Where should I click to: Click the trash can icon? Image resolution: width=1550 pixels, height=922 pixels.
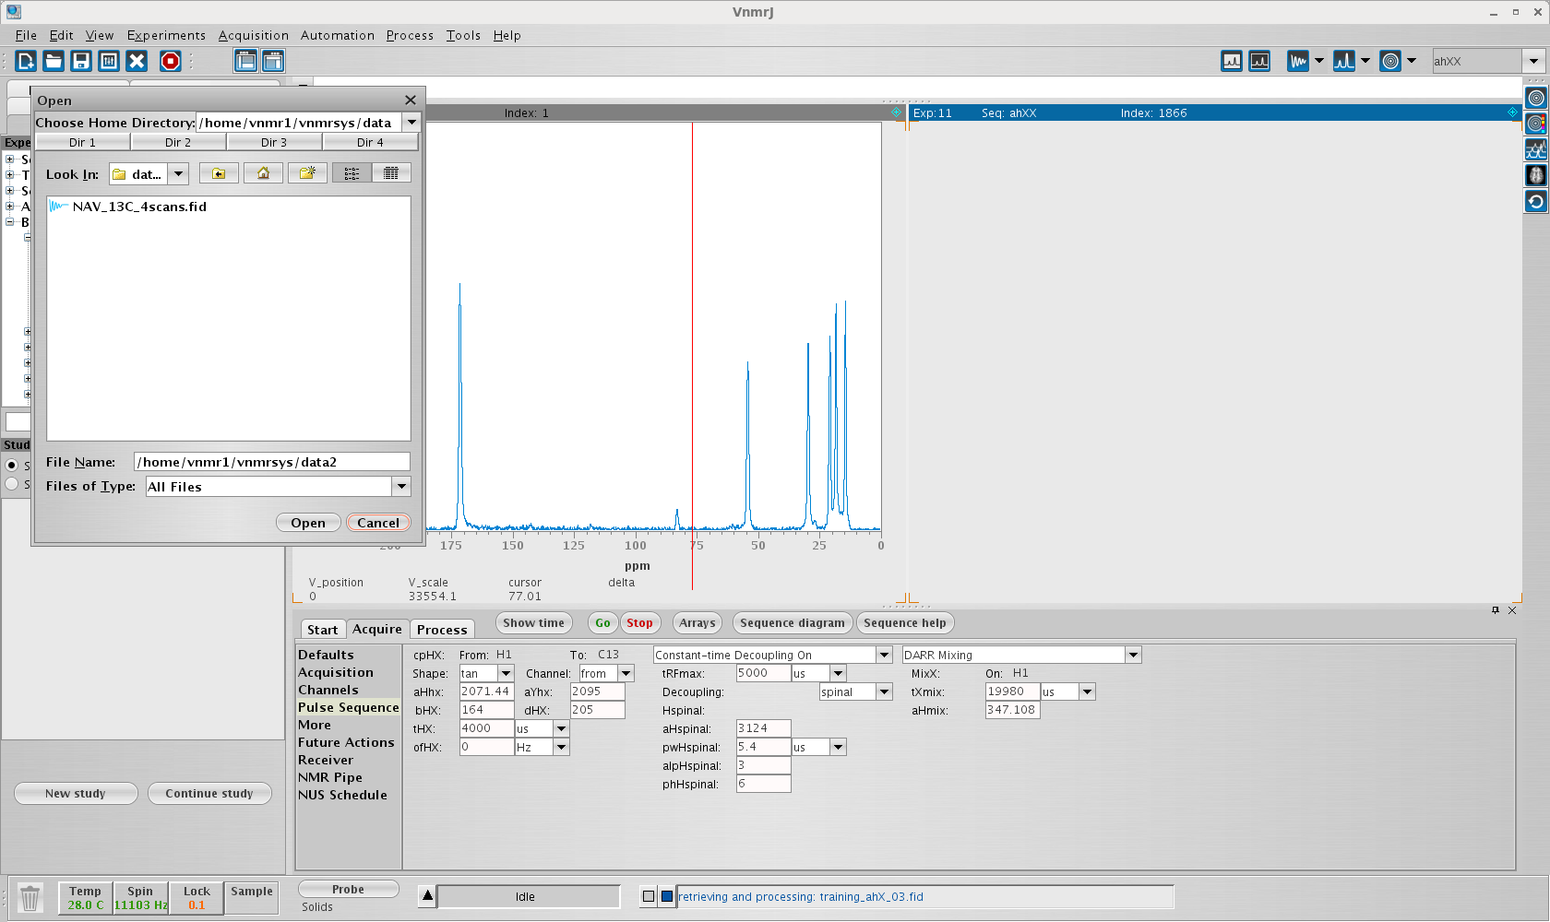pyautogui.click(x=30, y=897)
